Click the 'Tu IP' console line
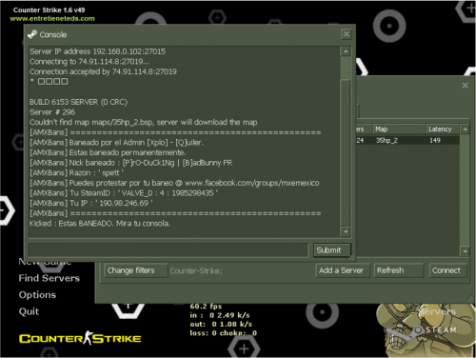This screenshot has width=476, height=358. (91, 203)
